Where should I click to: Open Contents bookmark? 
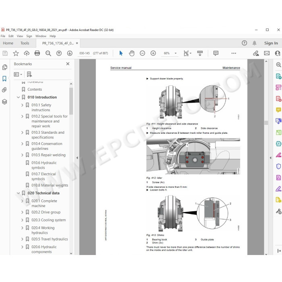[35, 89]
